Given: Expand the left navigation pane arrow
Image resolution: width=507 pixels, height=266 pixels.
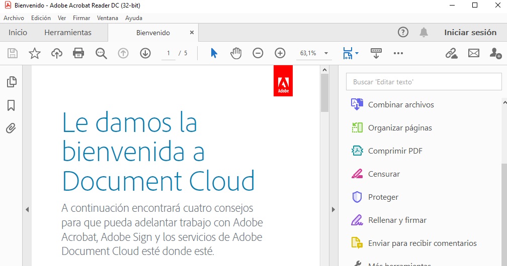Looking at the screenshot, I should point(27,209).
